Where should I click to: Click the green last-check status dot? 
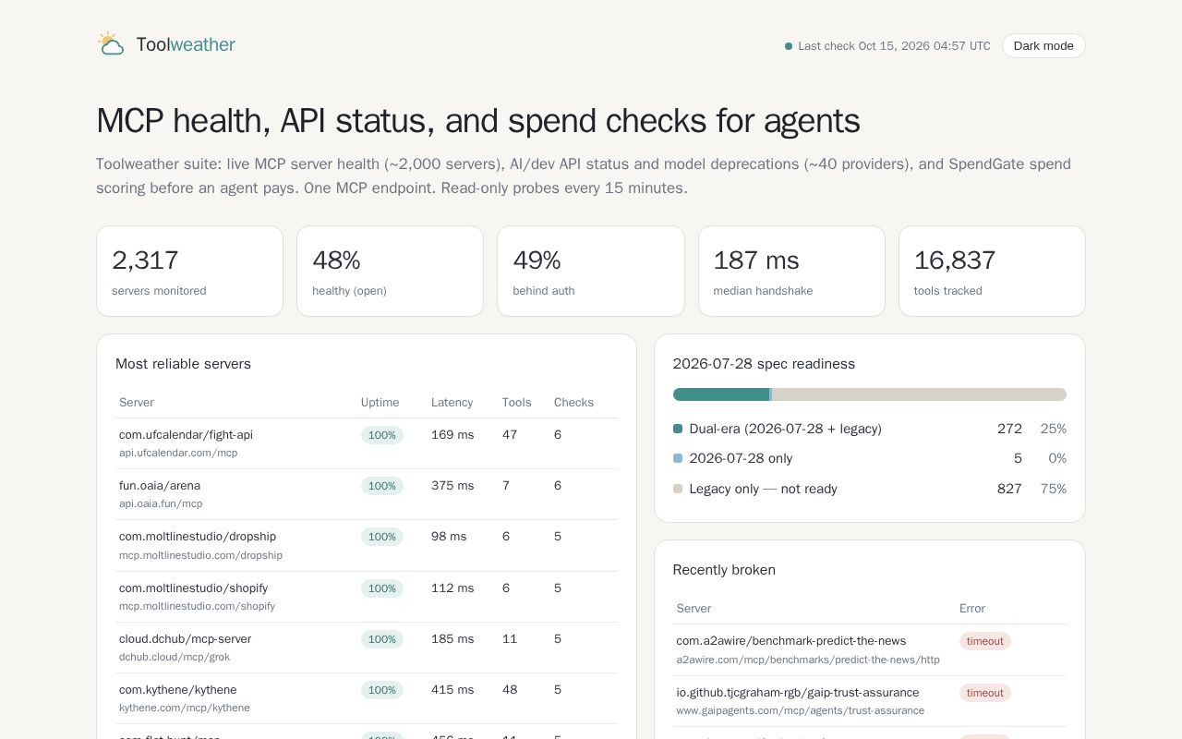click(x=789, y=46)
